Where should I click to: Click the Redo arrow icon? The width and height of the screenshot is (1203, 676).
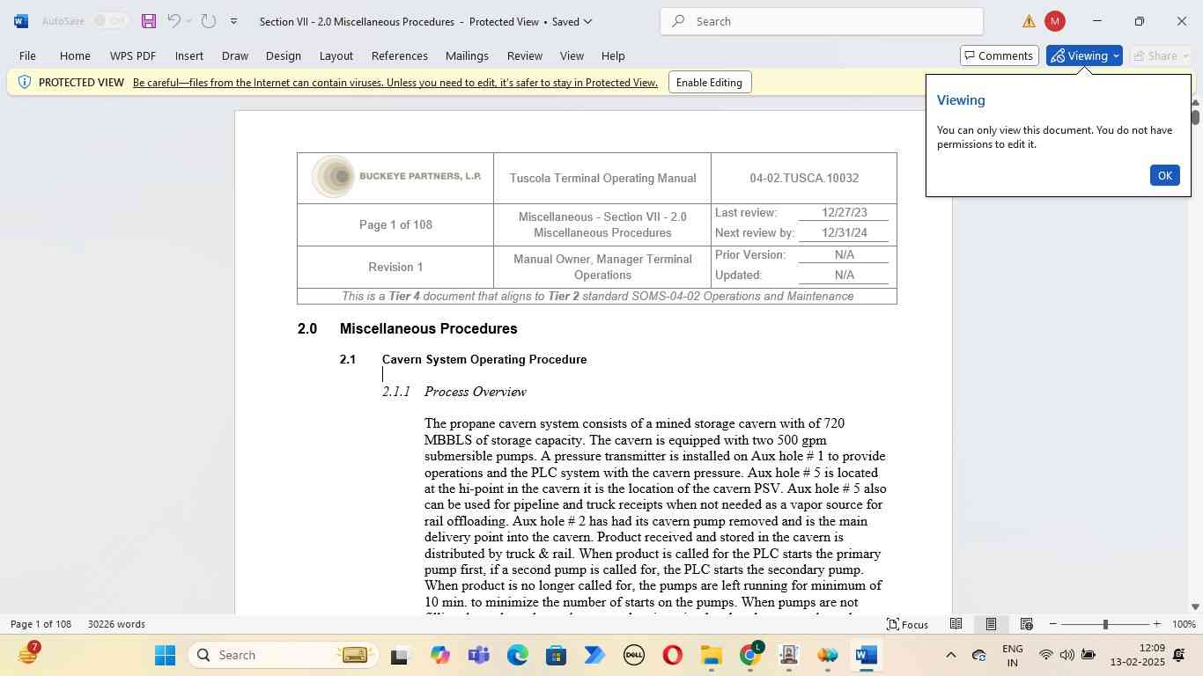pos(209,21)
